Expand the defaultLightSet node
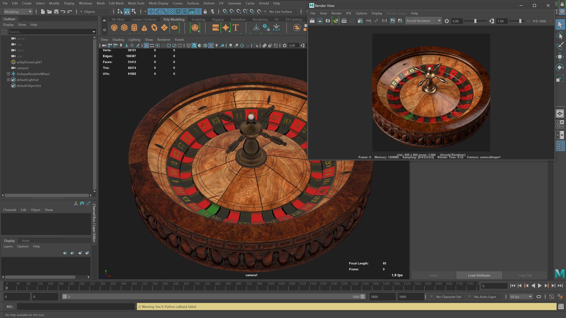Screen dimensions: 566x318 coord(9,80)
